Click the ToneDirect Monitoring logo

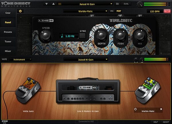(16, 4)
